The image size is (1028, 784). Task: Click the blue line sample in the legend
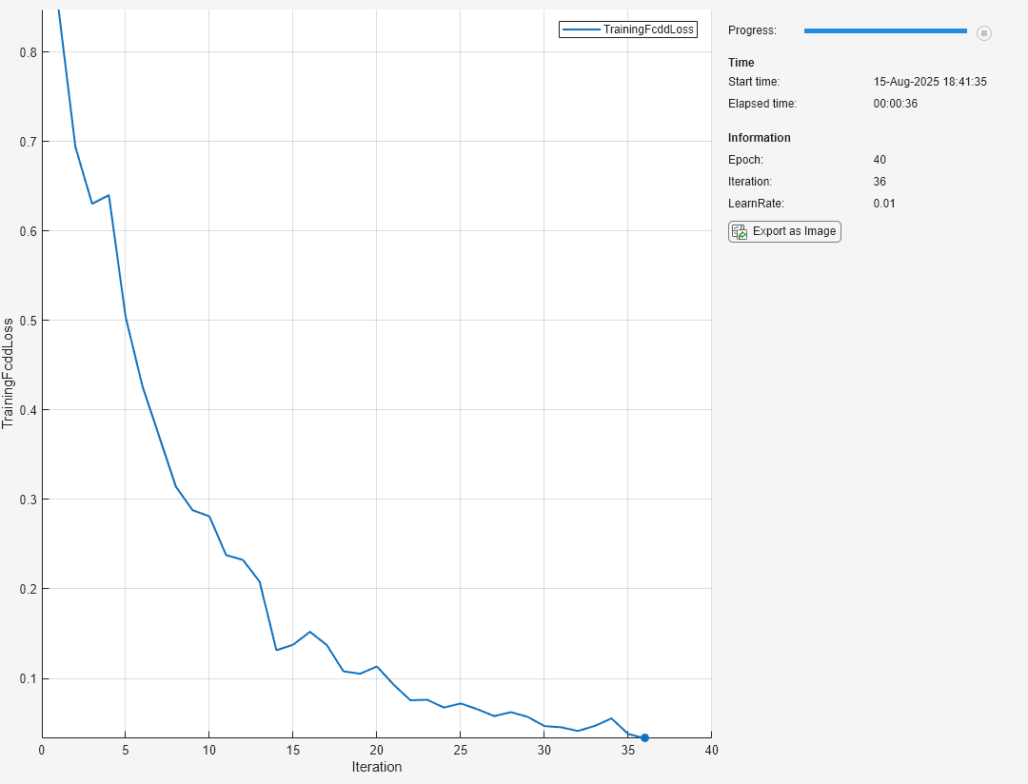(x=581, y=29)
